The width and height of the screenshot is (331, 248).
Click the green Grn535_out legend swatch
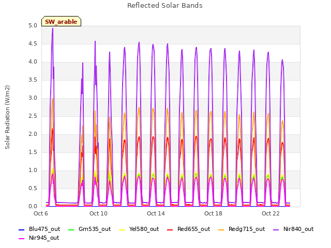tap(71, 229)
